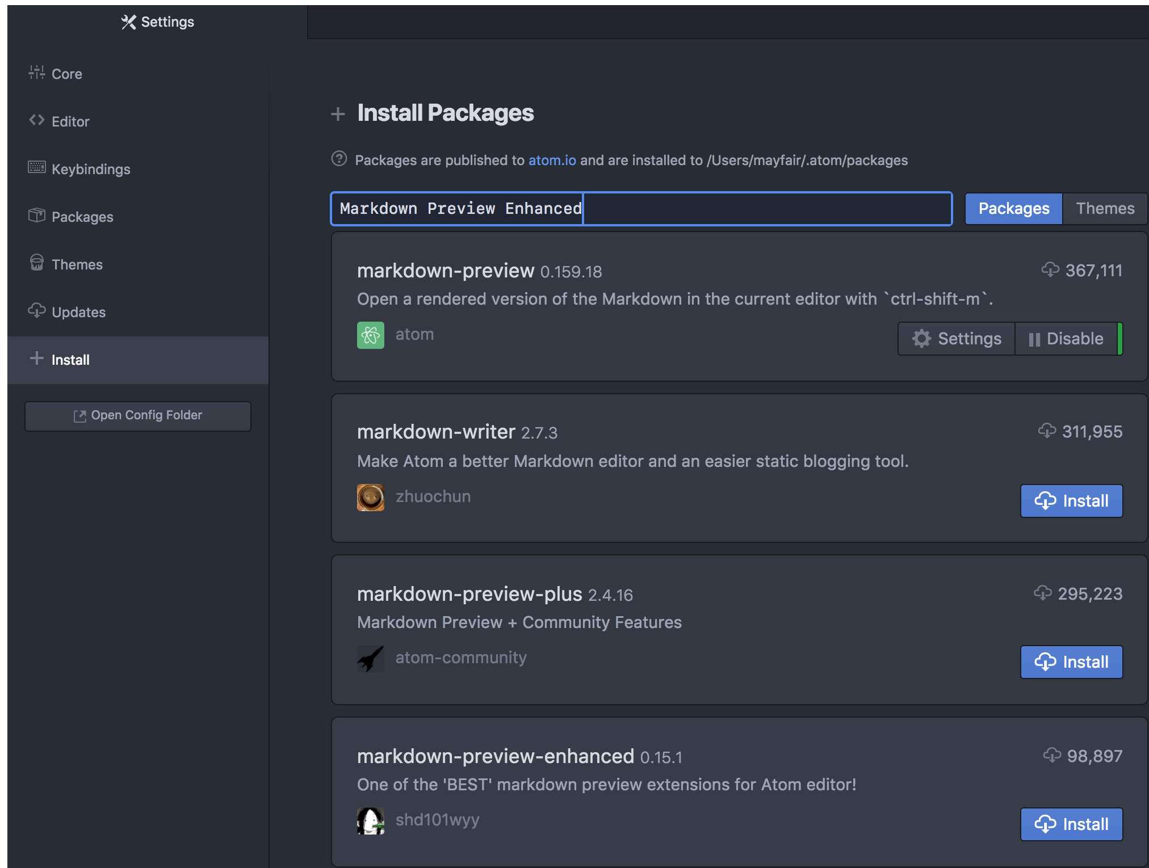Disable the markdown-preview package

click(1068, 339)
